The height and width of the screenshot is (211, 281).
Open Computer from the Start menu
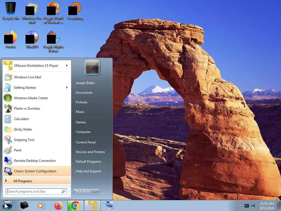pos(83,132)
